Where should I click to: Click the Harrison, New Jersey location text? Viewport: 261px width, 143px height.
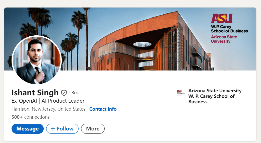coord(48,109)
